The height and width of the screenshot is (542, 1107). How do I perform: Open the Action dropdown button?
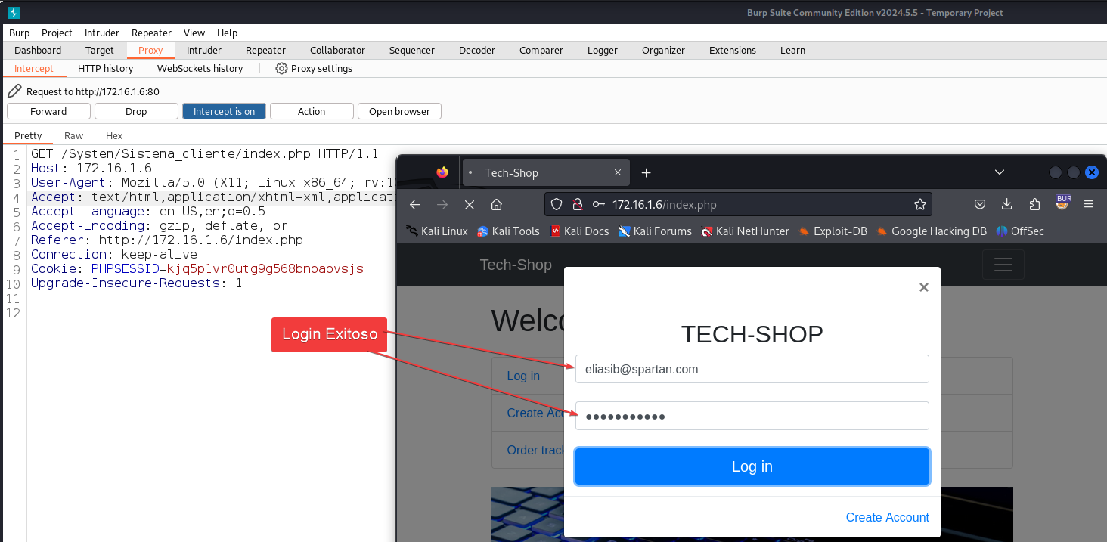point(311,112)
